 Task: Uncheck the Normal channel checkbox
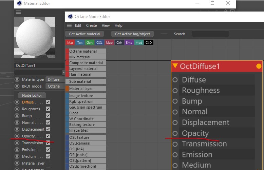[48, 122]
